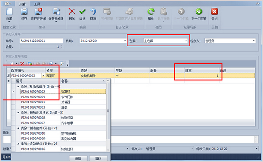
Task: Click the 刷新 green refresh icon
Action: pyautogui.click(x=151, y=12)
